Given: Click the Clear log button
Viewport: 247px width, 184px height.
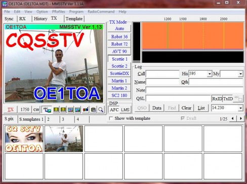Looking at the screenshot, I should [186, 108].
